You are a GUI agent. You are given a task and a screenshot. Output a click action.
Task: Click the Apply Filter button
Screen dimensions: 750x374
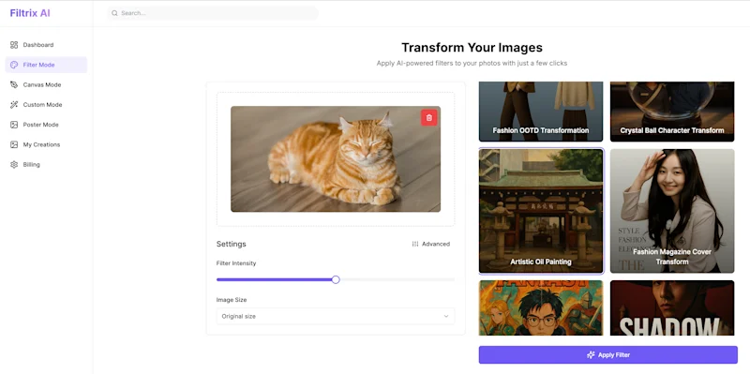[607, 355]
